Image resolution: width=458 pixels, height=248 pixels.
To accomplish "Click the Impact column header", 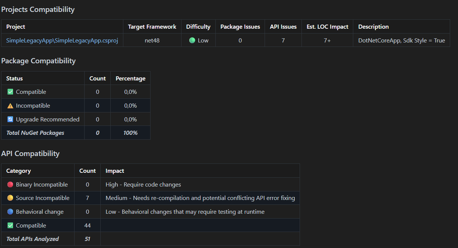I will [115, 171].
